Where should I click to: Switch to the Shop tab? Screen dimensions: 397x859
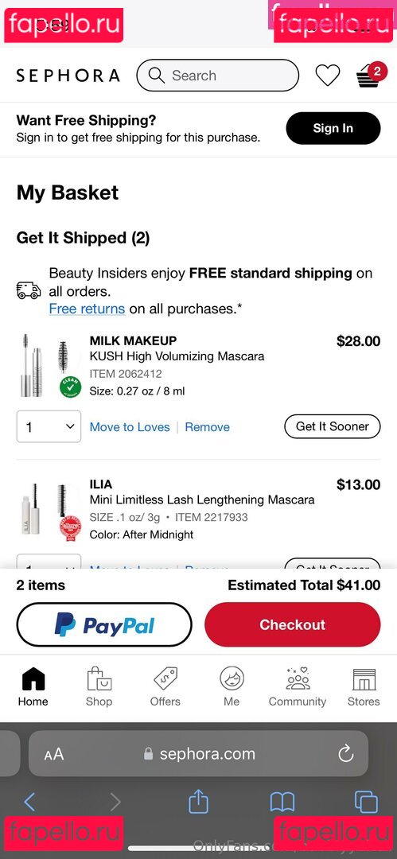99,687
